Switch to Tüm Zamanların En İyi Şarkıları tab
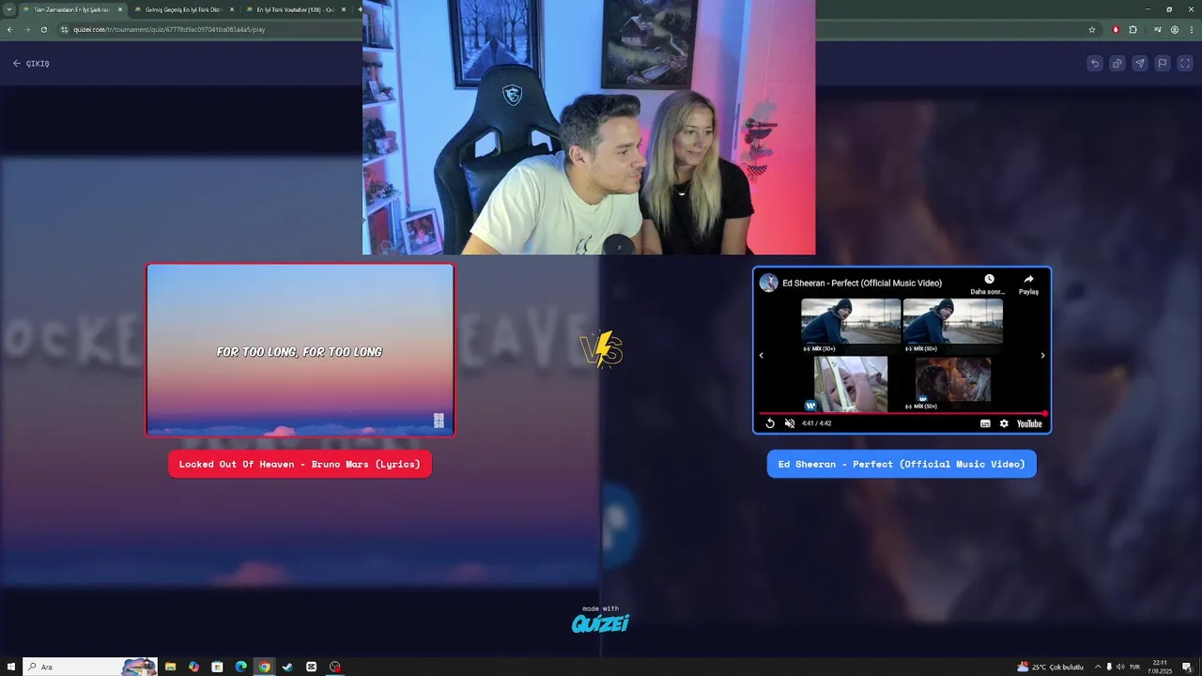Image resolution: width=1202 pixels, height=676 pixels. [x=72, y=9]
